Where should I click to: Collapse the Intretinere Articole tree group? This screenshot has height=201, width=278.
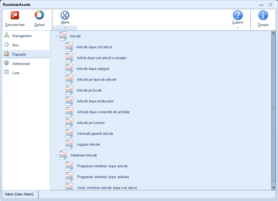(57, 155)
